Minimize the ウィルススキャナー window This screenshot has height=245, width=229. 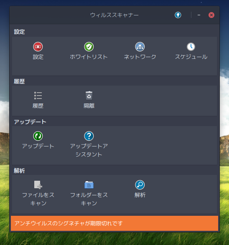coord(199,15)
